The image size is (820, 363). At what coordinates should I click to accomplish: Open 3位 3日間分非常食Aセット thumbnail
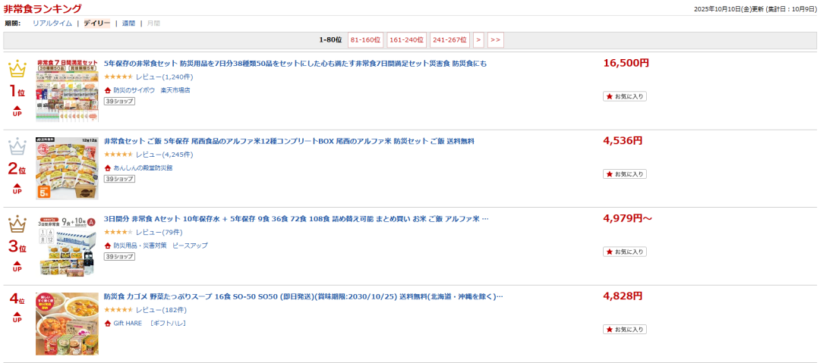[67, 246]
